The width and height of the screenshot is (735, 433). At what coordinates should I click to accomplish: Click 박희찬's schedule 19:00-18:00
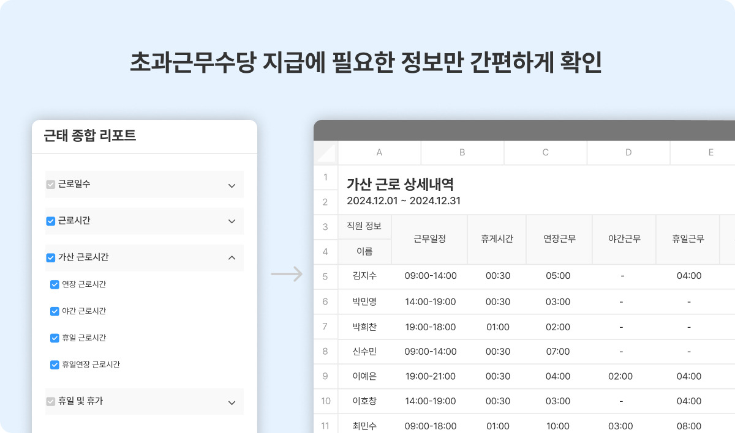tap(431, 327)
